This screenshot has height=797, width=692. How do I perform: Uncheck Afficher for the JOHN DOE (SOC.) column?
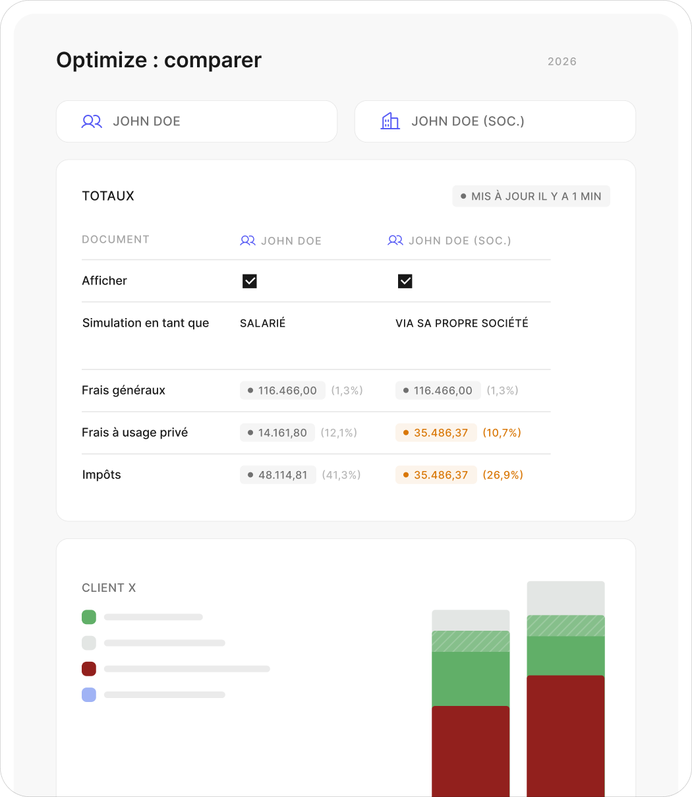(x=405, y=282)
